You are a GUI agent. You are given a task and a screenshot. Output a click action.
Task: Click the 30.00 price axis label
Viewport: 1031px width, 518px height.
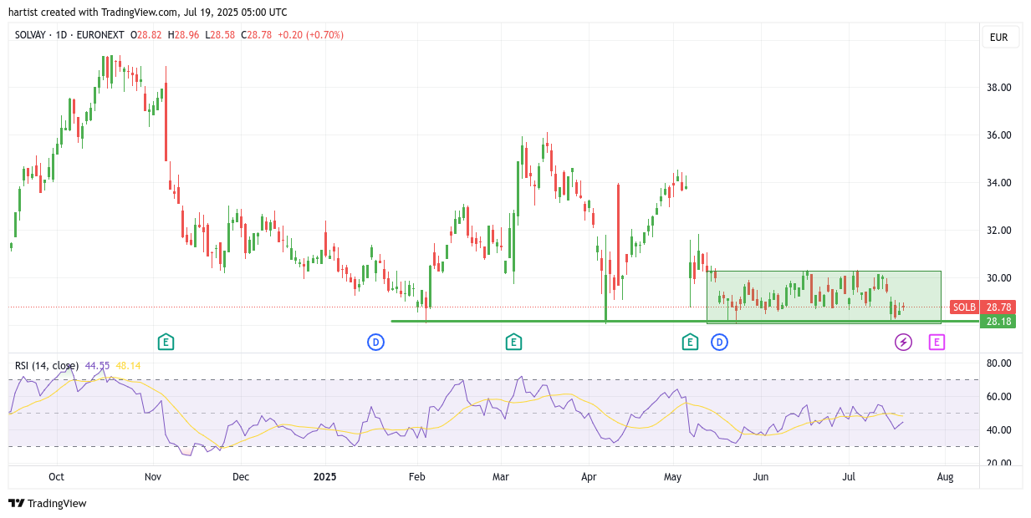point(999,278)
